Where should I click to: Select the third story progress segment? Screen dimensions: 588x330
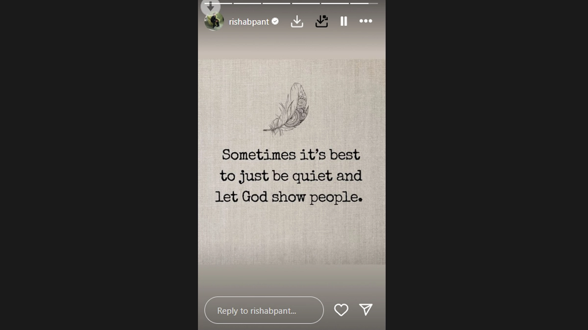(x=276, y=3)
